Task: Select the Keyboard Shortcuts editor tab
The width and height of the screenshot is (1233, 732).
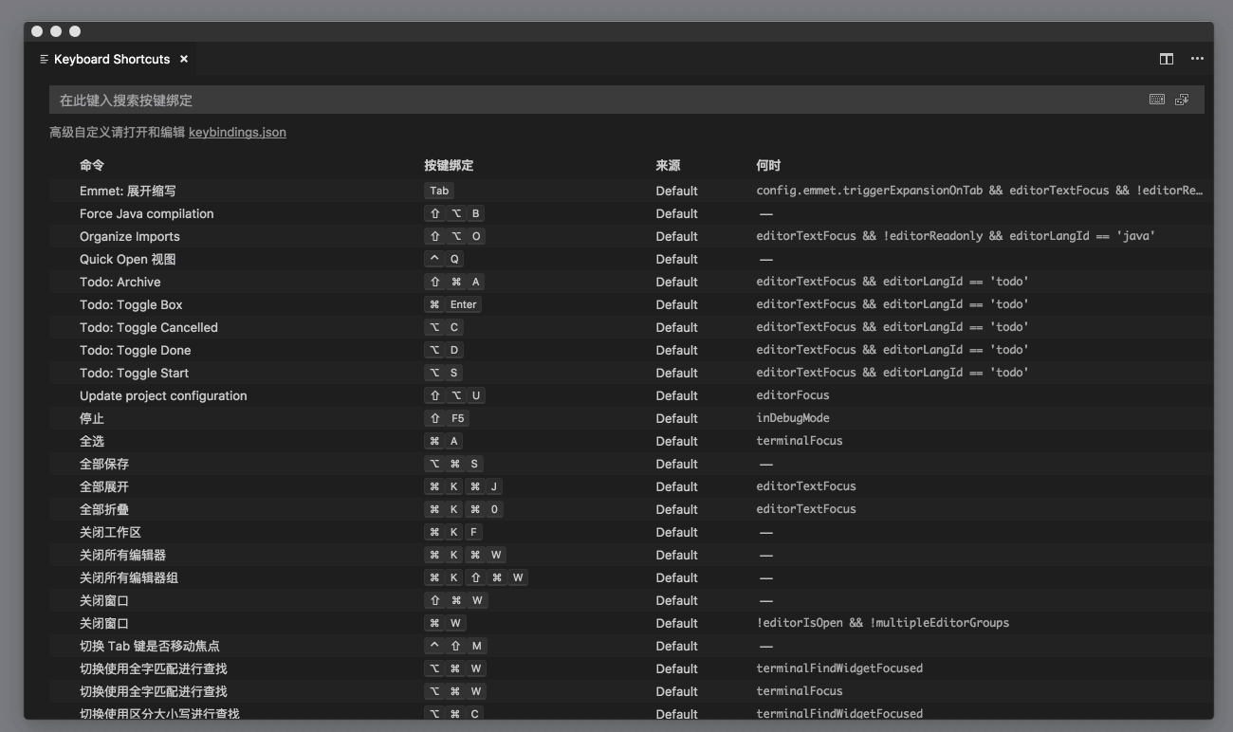Action: 113,59
